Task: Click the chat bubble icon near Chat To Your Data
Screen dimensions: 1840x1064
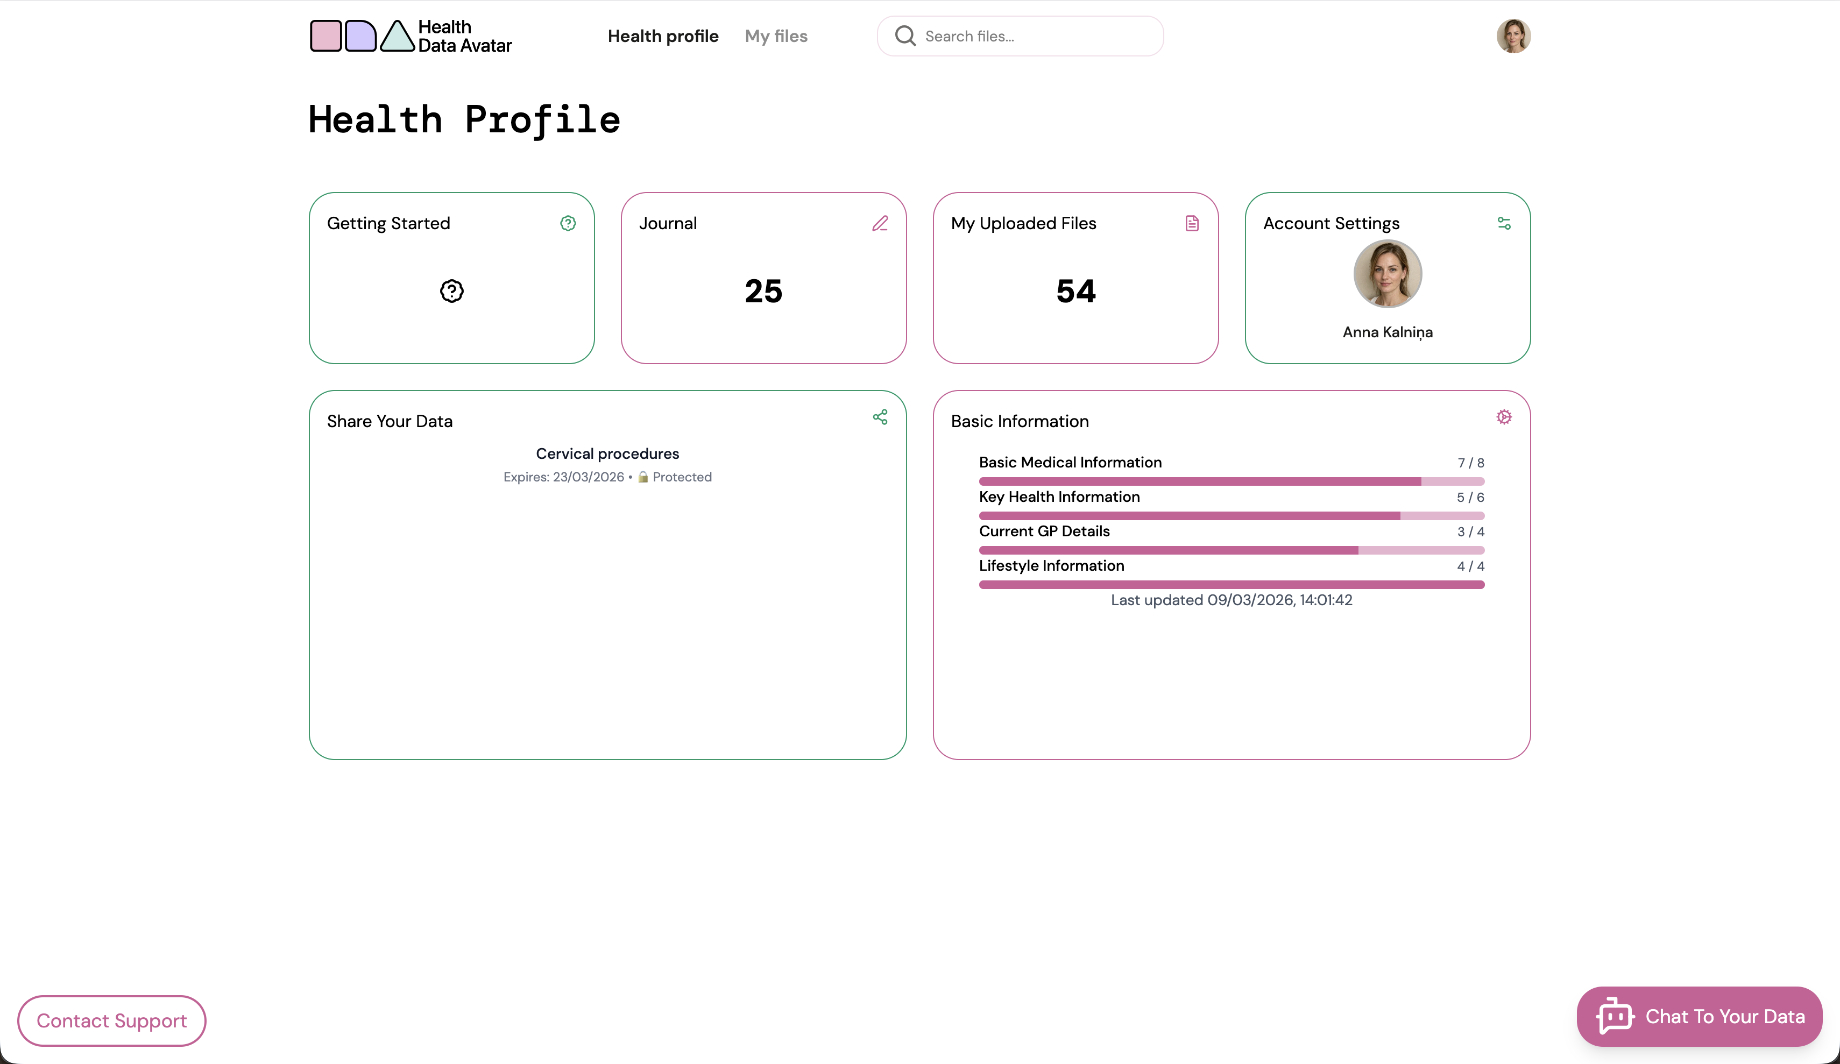Action: pyautogui.click(x=1613, y=1017)
